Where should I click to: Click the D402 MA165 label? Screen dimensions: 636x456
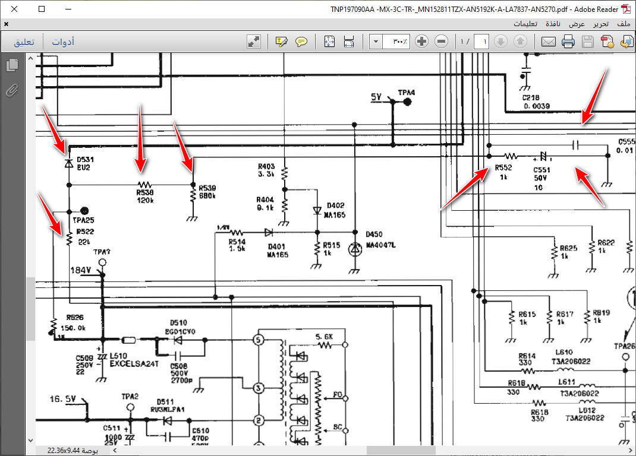(x=335, y=210)
